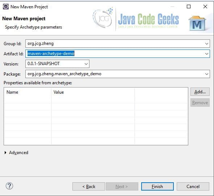Viewport: 214px width, 196px height.
Task: Click the Finish button
Action: (x=158, y=186)
